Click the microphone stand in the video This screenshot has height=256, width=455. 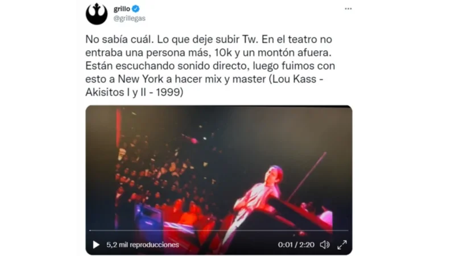(x=307, y=176)
